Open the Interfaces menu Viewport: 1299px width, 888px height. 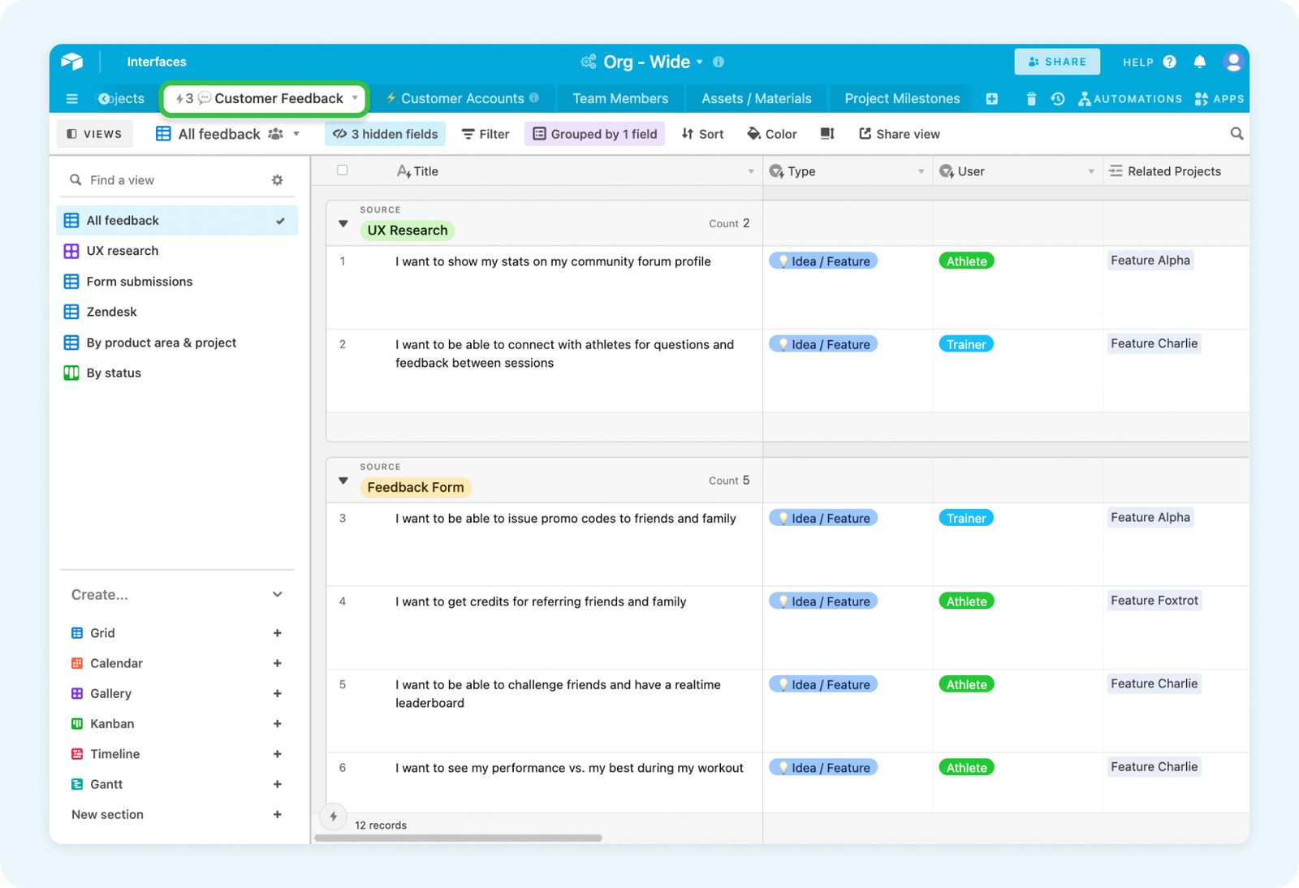click(x=157, y=62)
